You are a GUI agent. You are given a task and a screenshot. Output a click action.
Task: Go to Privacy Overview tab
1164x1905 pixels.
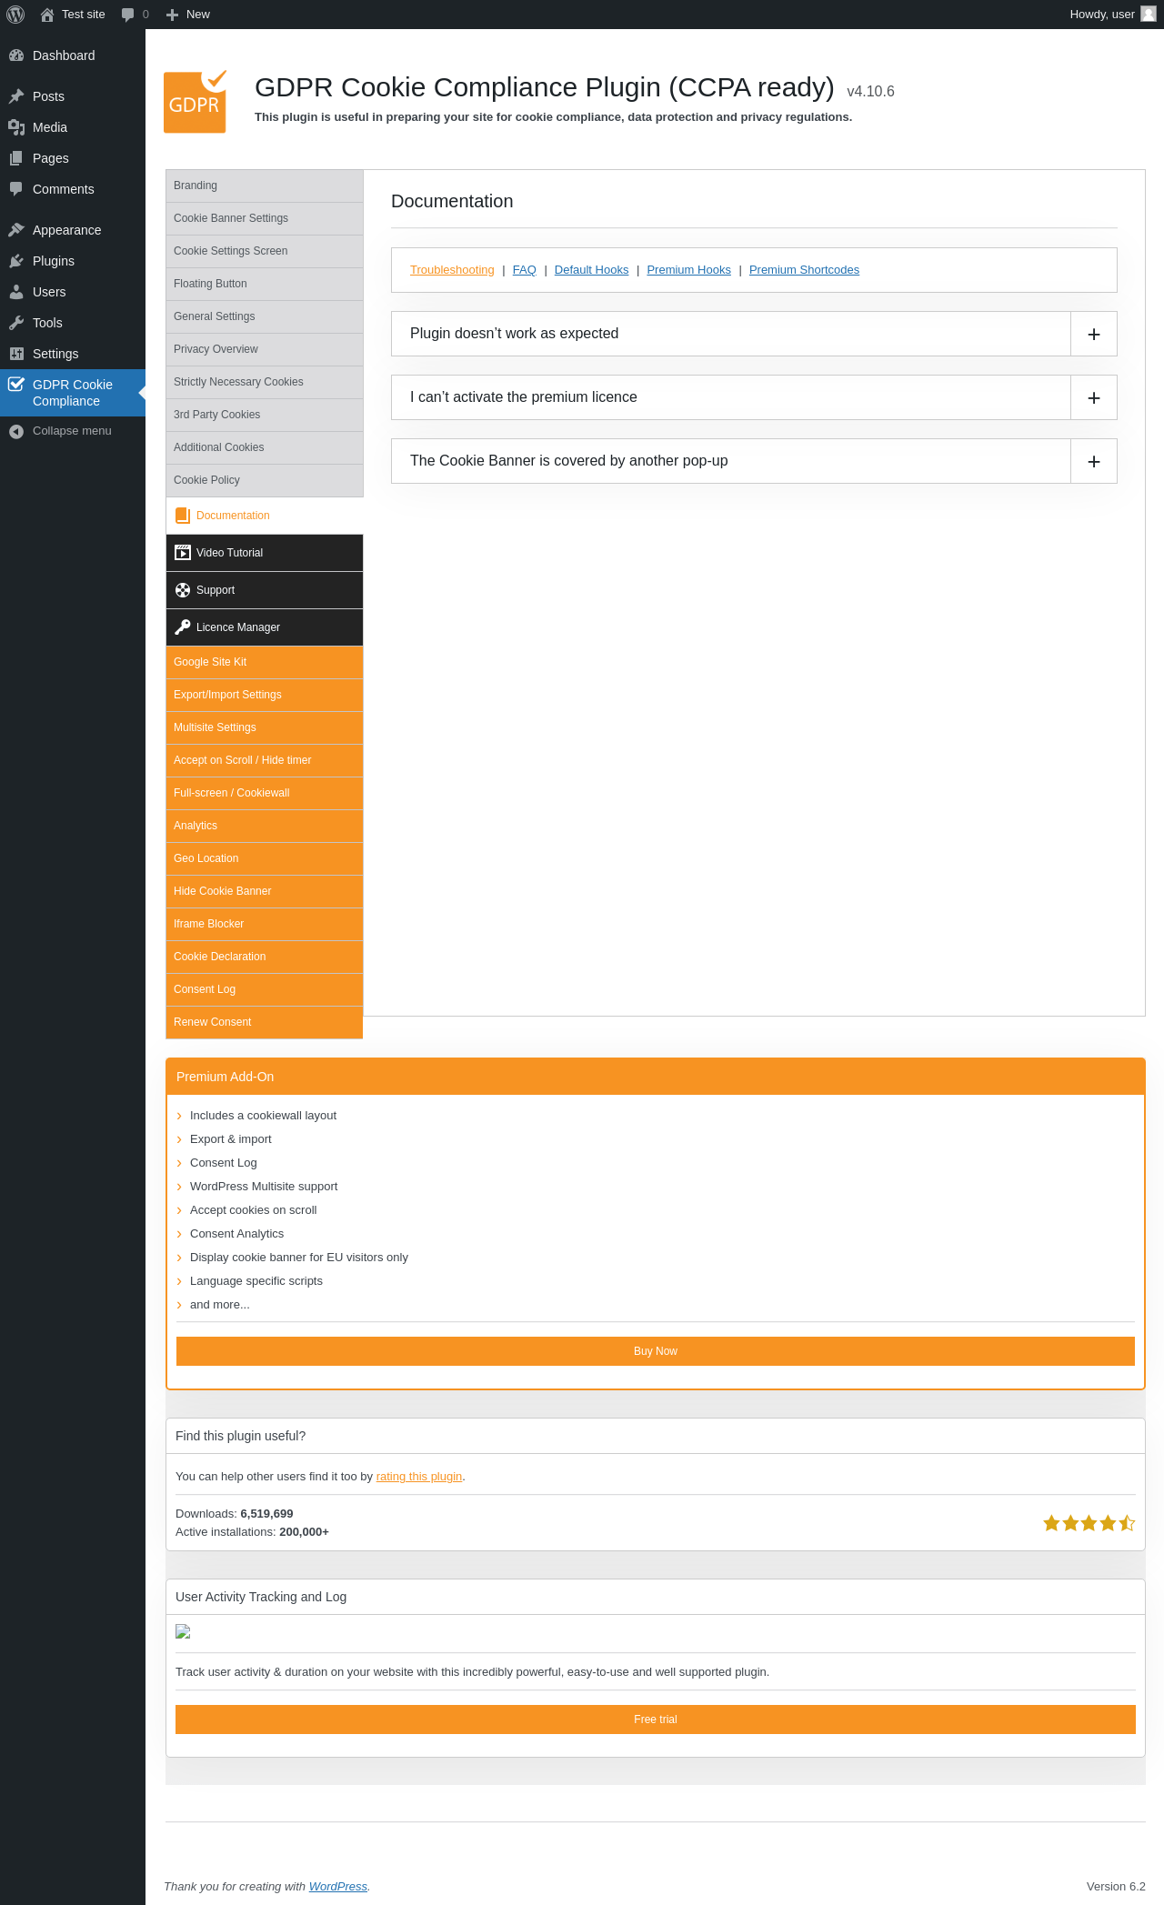pyautogui.click(x=265, y=349)
